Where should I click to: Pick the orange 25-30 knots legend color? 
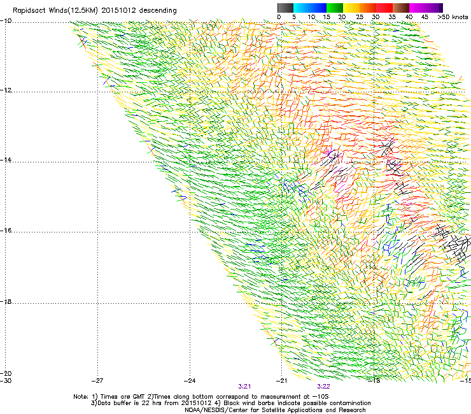(x=368, y=8)
